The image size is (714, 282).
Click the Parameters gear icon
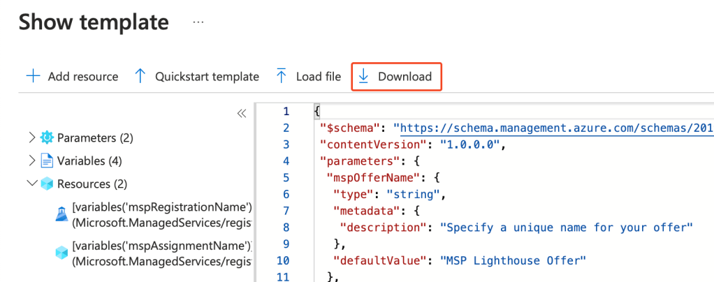pos(47,138)
